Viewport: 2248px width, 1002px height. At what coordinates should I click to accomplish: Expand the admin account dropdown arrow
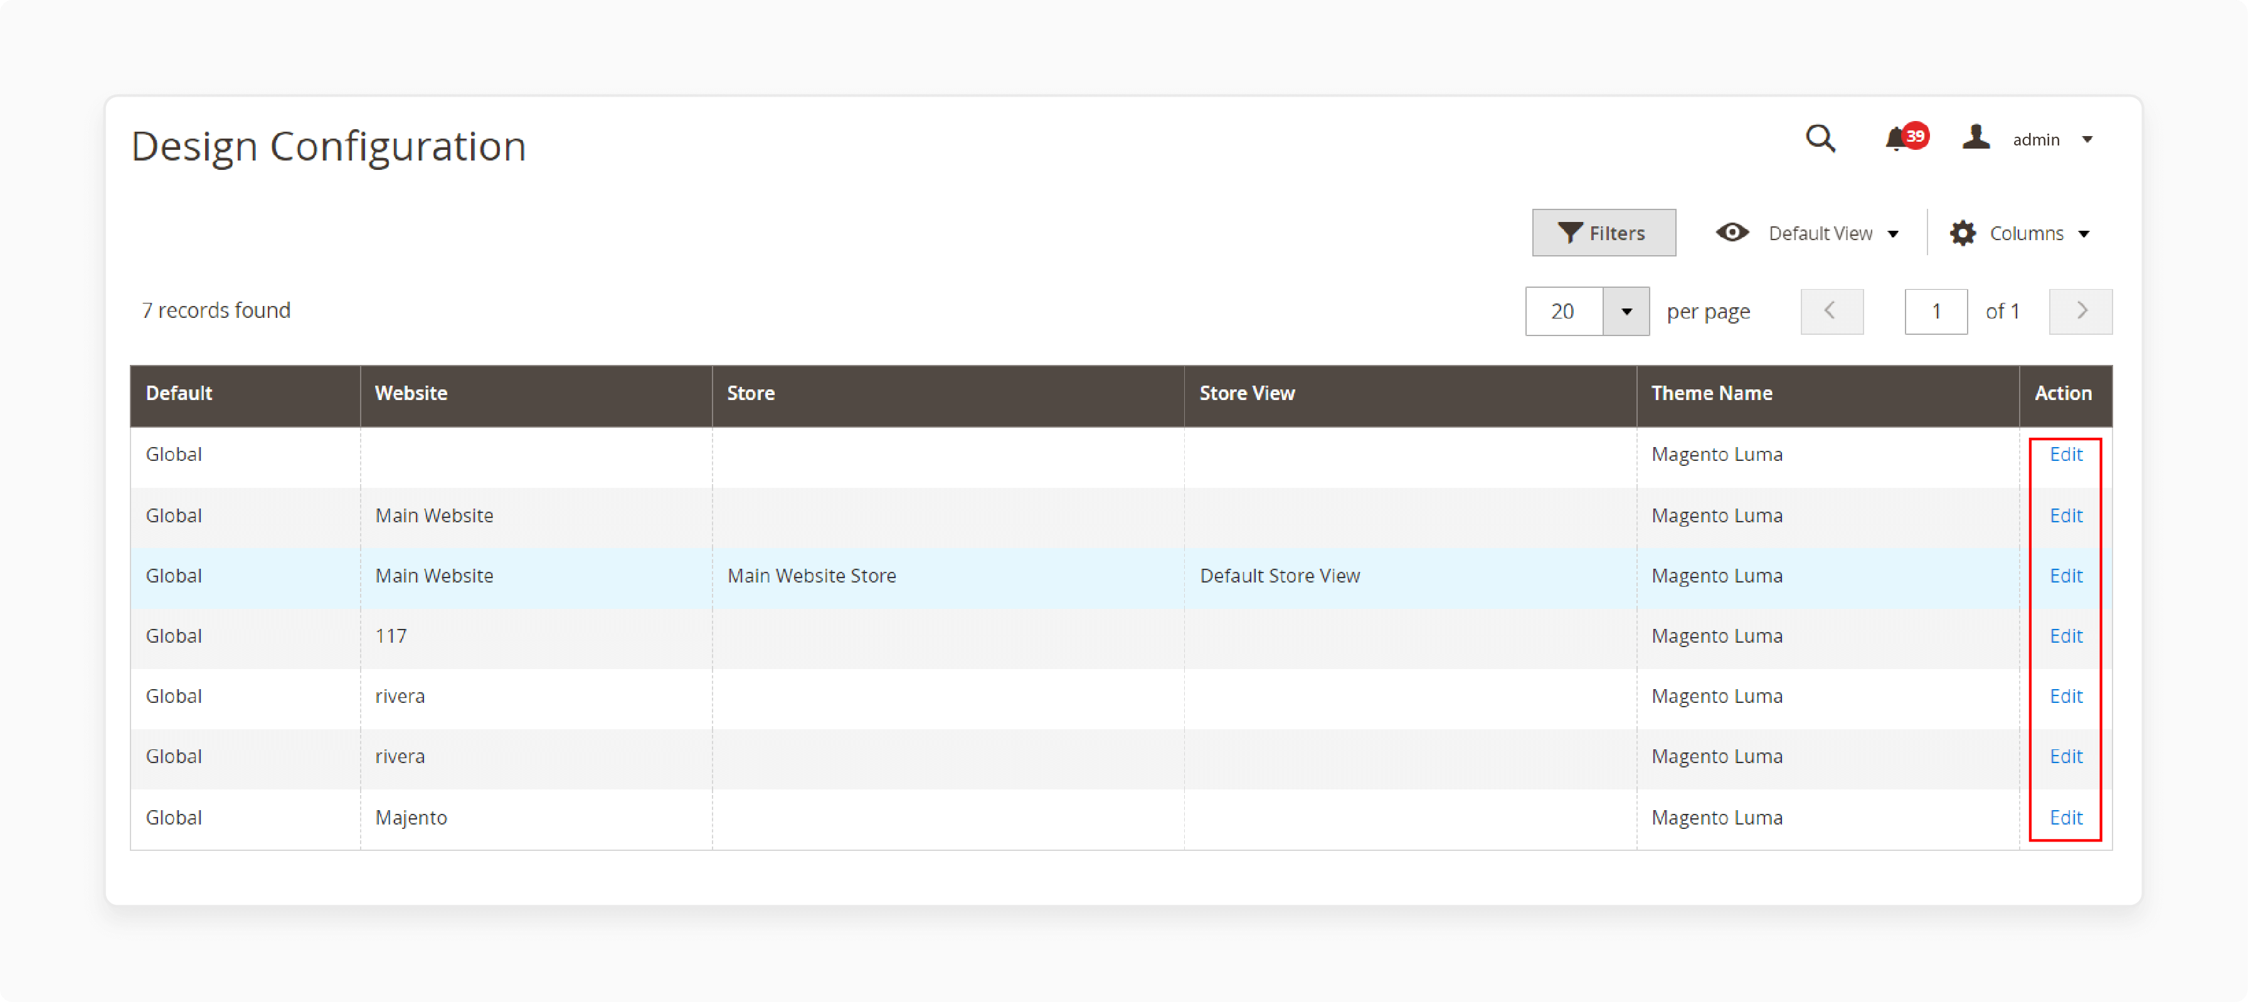(x=2087, y=140)
